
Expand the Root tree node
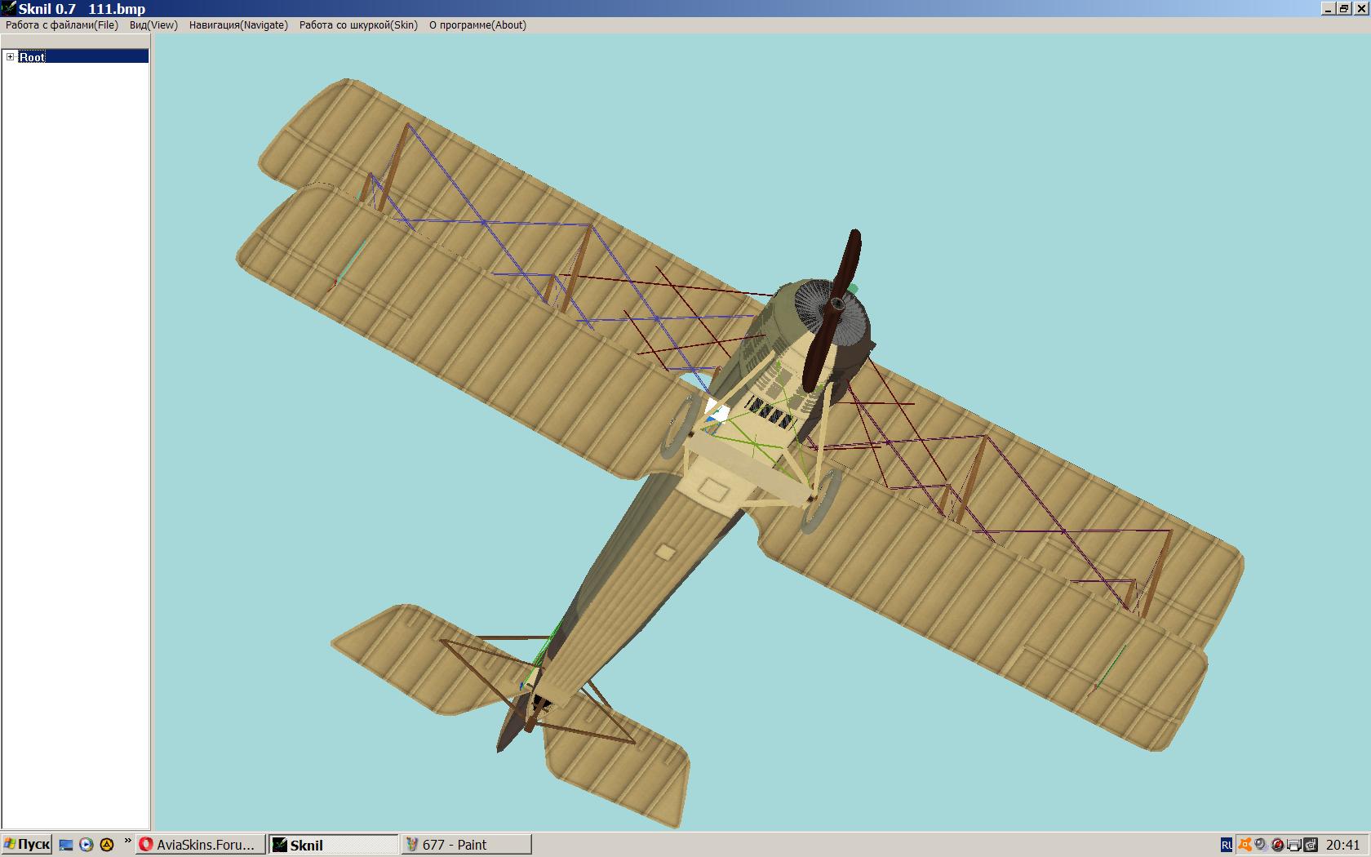pyautogui.click(x=10, y=56)
